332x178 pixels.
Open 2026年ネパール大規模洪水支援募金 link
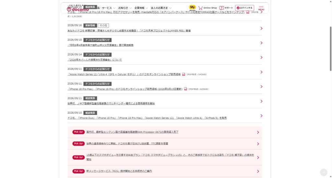(95, 60)
